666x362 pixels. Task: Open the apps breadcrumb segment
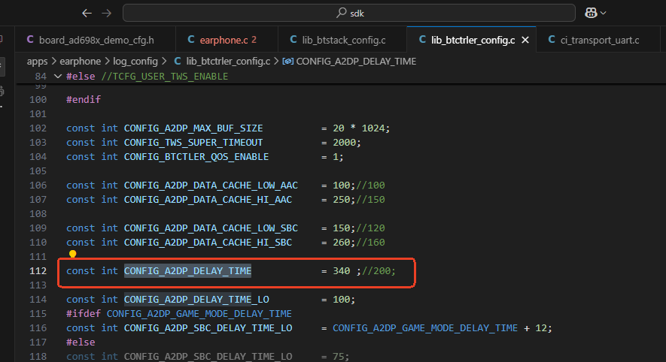click(x=38, y=62)
